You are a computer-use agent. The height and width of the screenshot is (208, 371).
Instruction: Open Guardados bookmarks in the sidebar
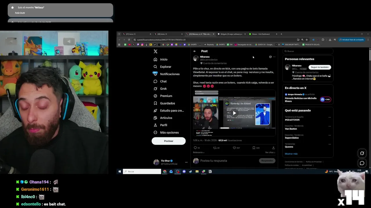pos(164,103)
